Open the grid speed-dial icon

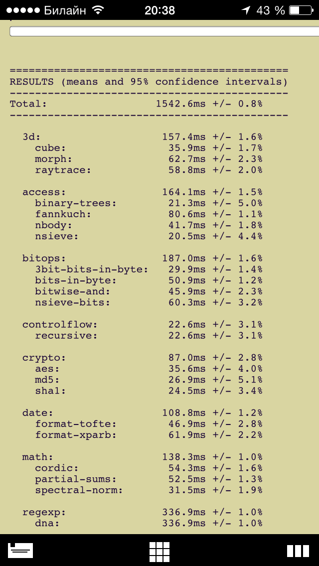[x=159, y=551]
